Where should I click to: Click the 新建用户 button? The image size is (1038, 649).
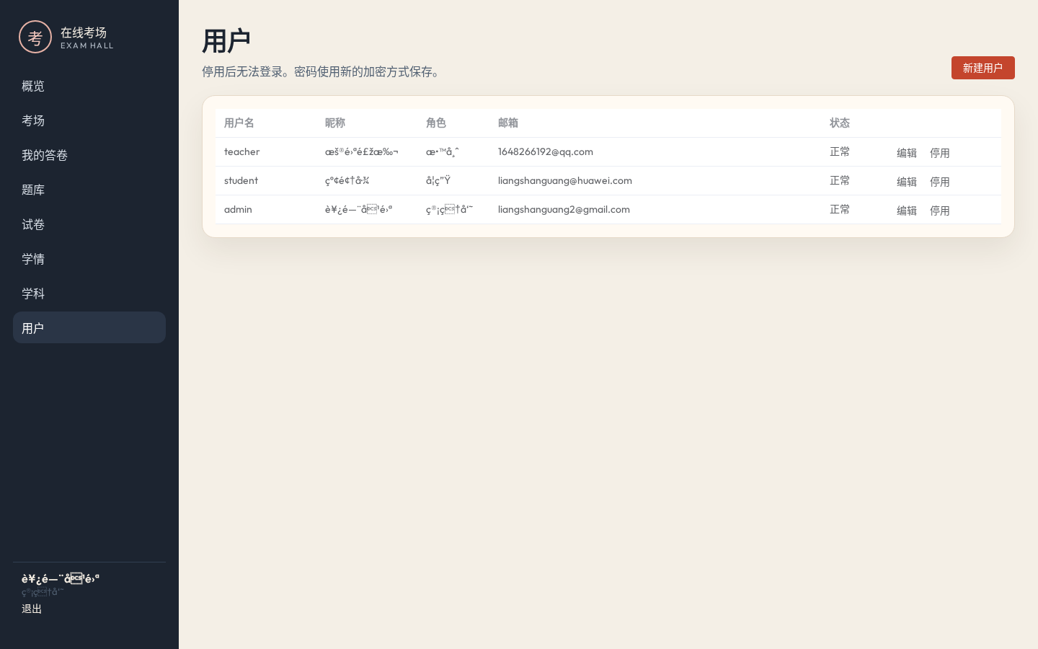pos(983,68)
